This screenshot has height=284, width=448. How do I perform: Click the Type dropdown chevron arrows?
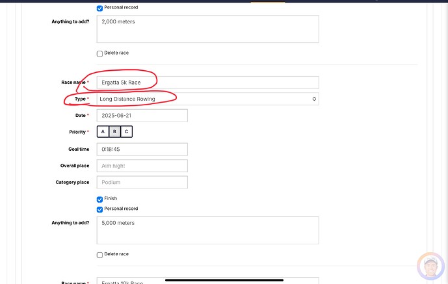314,99
